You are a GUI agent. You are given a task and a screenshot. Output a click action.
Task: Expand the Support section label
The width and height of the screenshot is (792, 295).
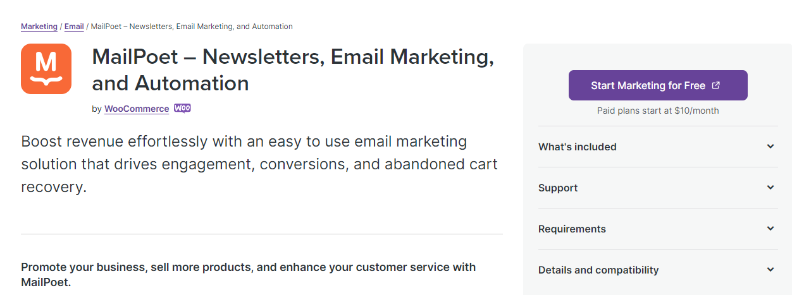click(557, 188)
